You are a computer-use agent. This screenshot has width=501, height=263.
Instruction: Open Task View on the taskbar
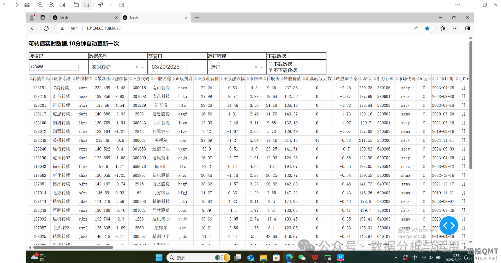pyautogui.click(x=238, y=258)
